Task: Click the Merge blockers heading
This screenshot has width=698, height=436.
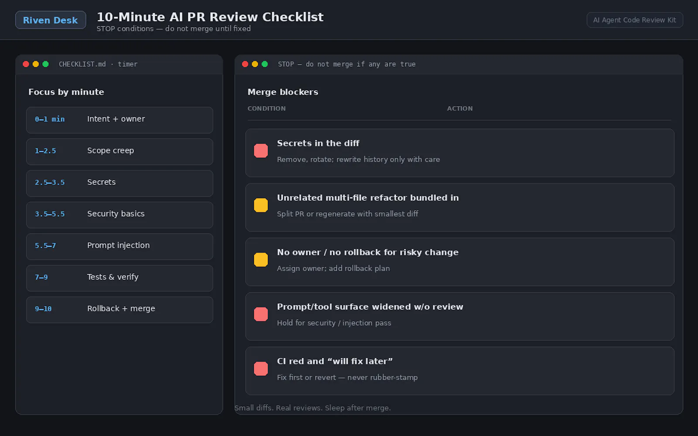Action: [x=283, y=92]
